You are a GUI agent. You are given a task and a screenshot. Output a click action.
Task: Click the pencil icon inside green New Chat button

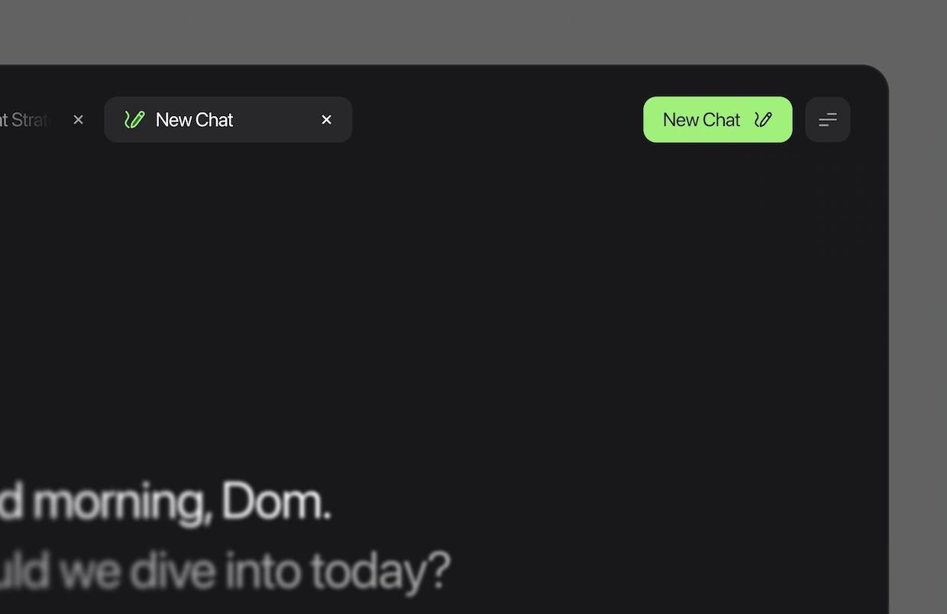[763, 120]
